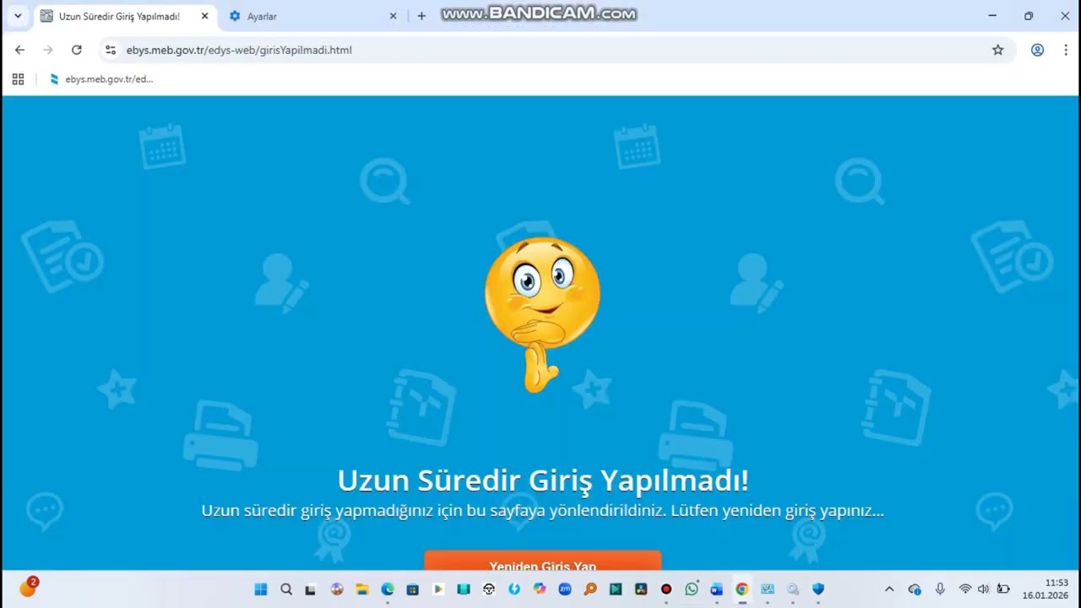Image resolution: width=1081 pixels, height=608 pixels.
Task: Open the clock showing 11:53
Action: [x=1046, y=589]
